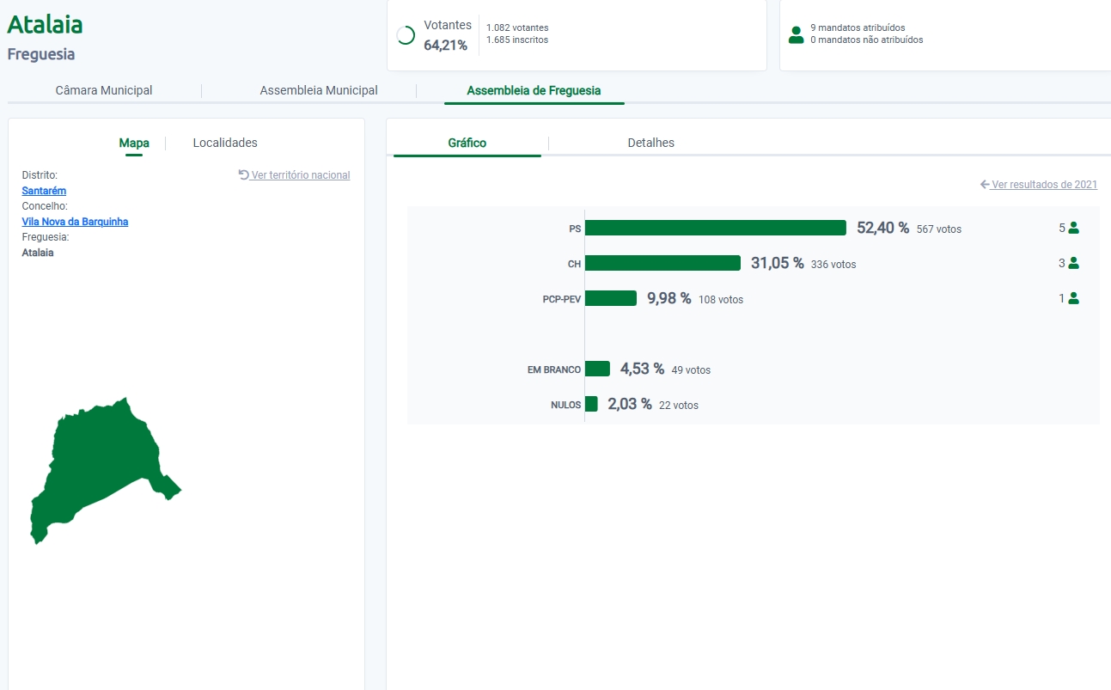Click the CH green results bar
Viewport: 1111px width, 690px height.
click(x=662, y=263)
